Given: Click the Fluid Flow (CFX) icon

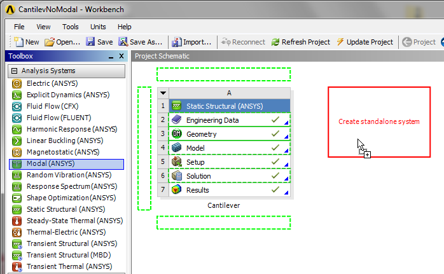Looking at the screenshot, I should pos(17,106).
